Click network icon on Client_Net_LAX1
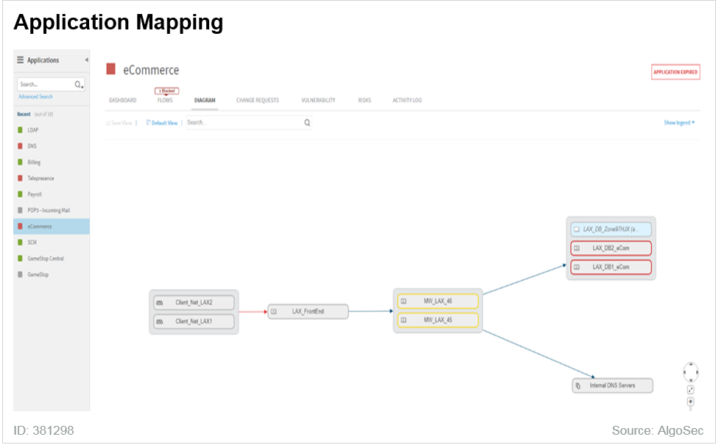 coord(159,322)
